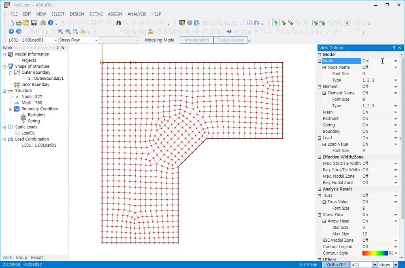Viewport: 405px width, 268px height.
Task: Click the blue node info icon
Action: 229,32
